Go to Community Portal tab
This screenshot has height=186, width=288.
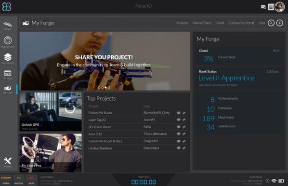click(x=241, y=23)
